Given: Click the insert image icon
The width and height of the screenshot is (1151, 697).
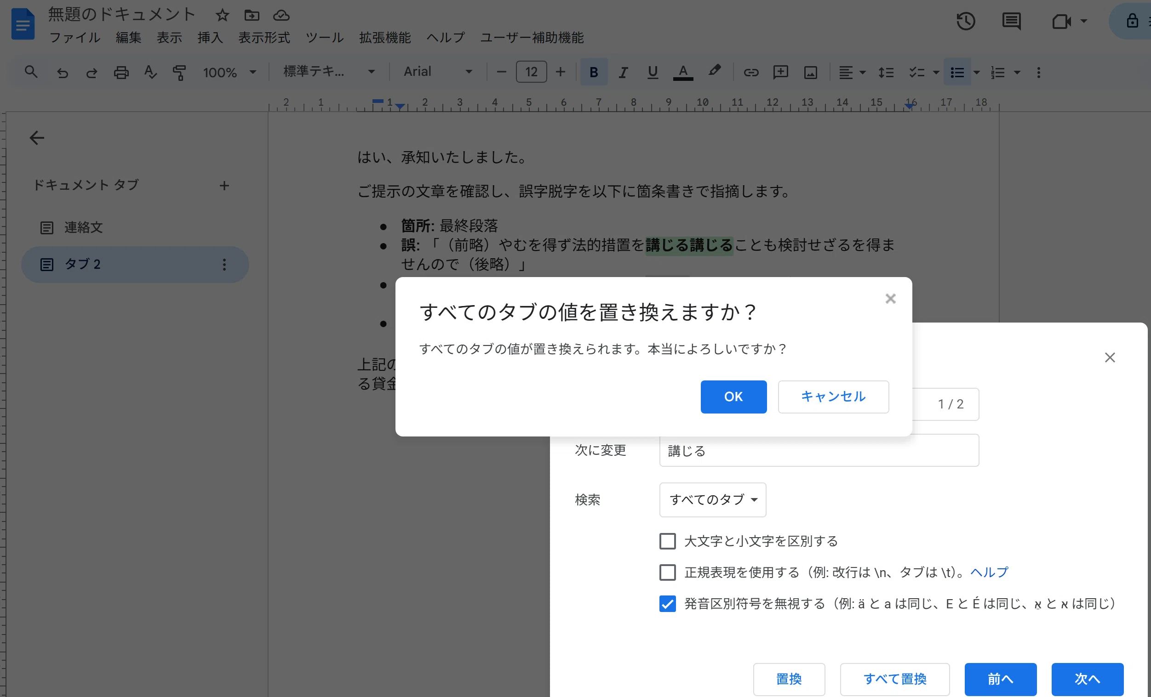Looking at the screenshot, I should pyautogui.click(x=810, y=72).
